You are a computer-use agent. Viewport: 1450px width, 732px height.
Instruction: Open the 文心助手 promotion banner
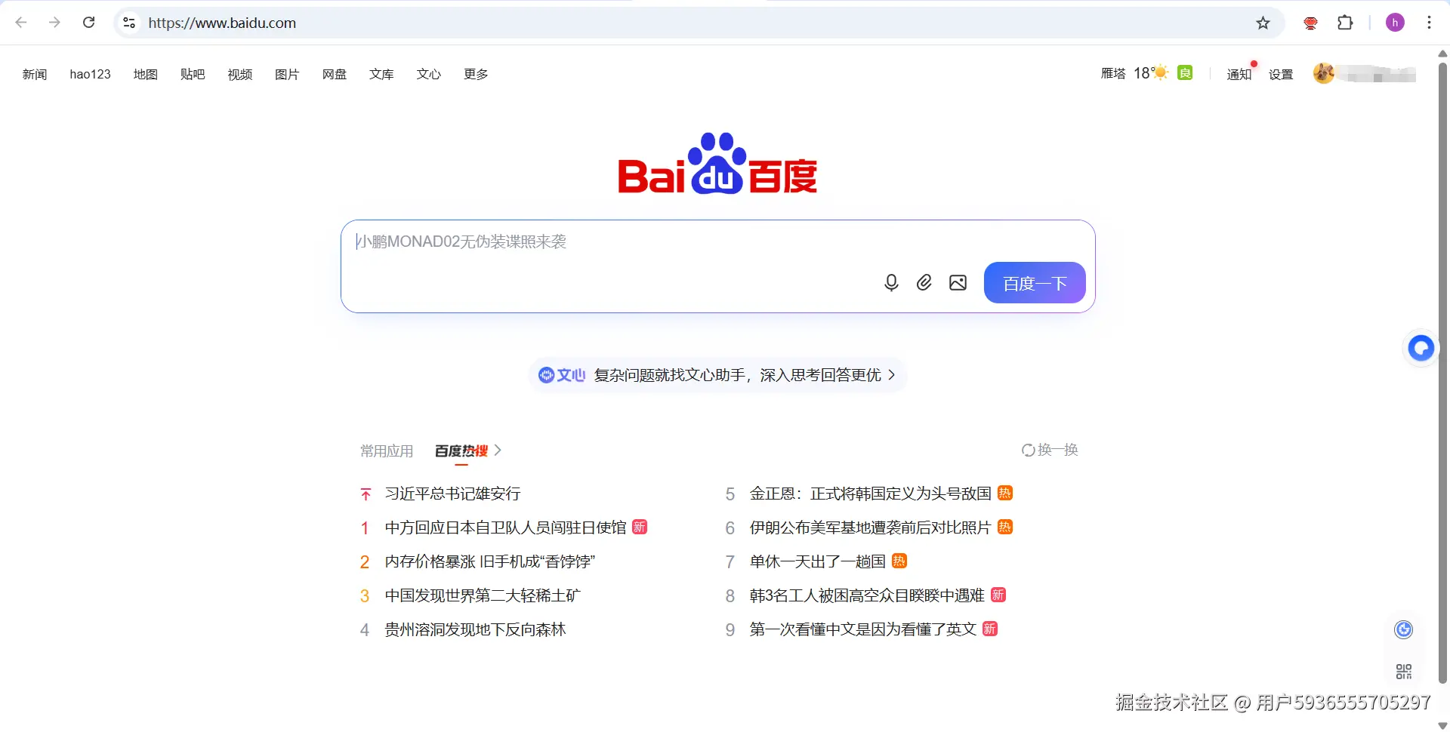717,375
